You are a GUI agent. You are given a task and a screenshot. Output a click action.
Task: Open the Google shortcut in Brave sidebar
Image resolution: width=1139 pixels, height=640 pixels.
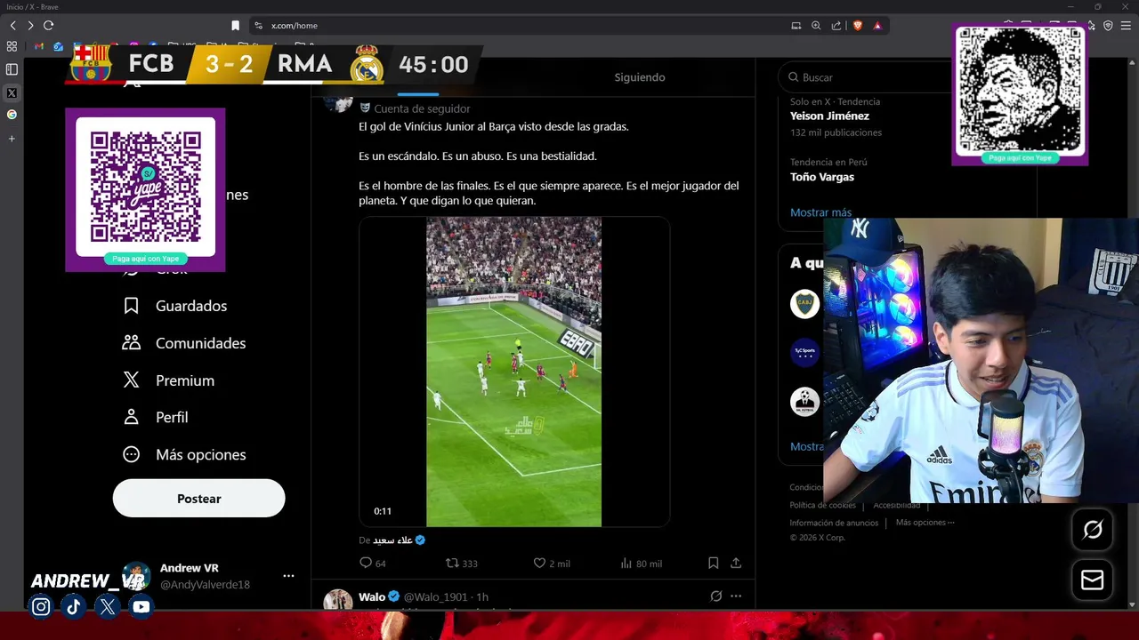(x=12, y=115)
